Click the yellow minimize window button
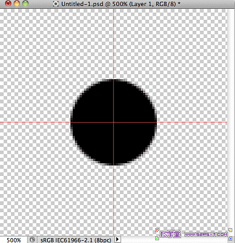This screenshot has height=243, width=235. pos(17,3)
